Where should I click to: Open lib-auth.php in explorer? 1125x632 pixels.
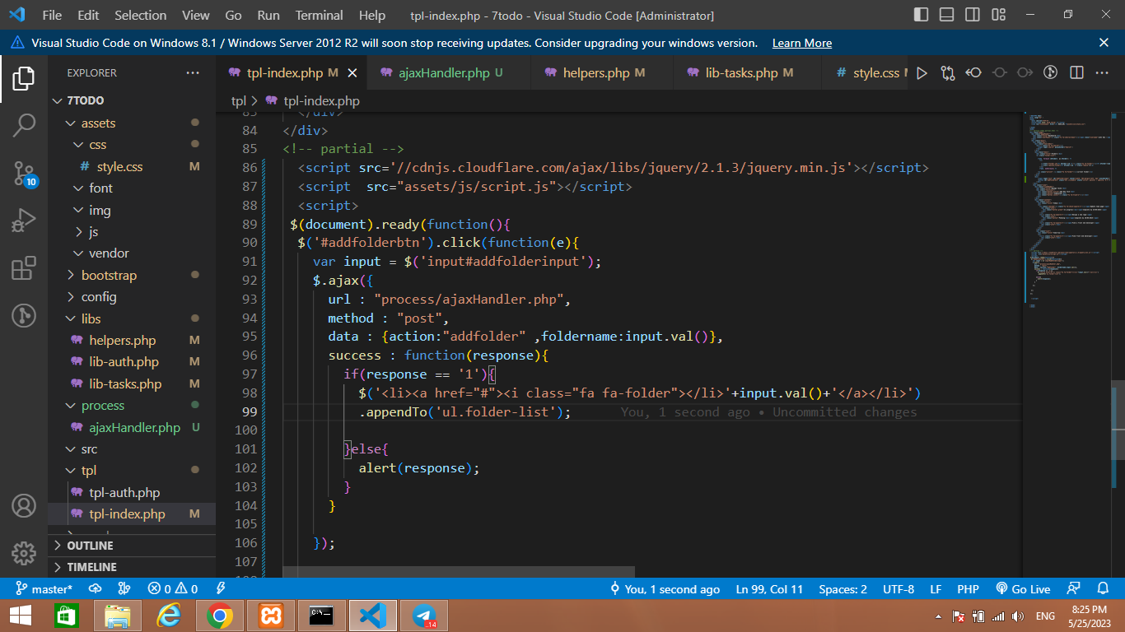132,362
